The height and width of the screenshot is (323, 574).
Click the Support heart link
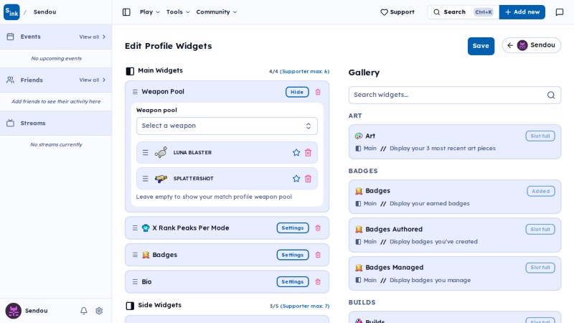[x=397, y=12]
